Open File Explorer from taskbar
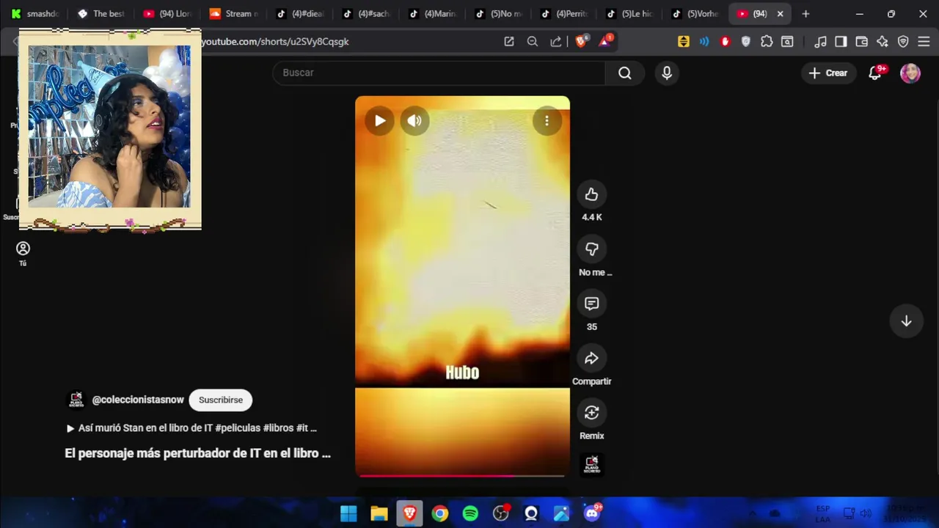 [x=379, y=513]
